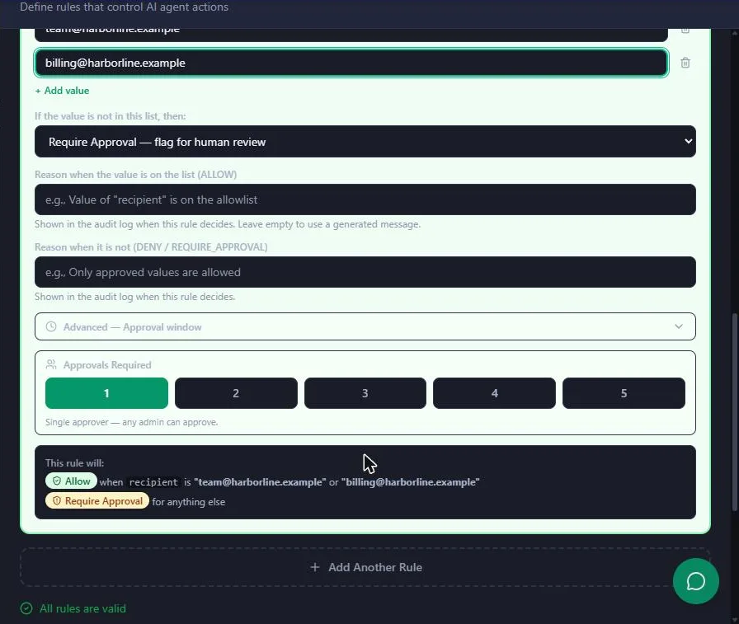739x624 pixels.
Task: Select 4 approvals required
Action: pyautogui.click(x=494, y=393)
